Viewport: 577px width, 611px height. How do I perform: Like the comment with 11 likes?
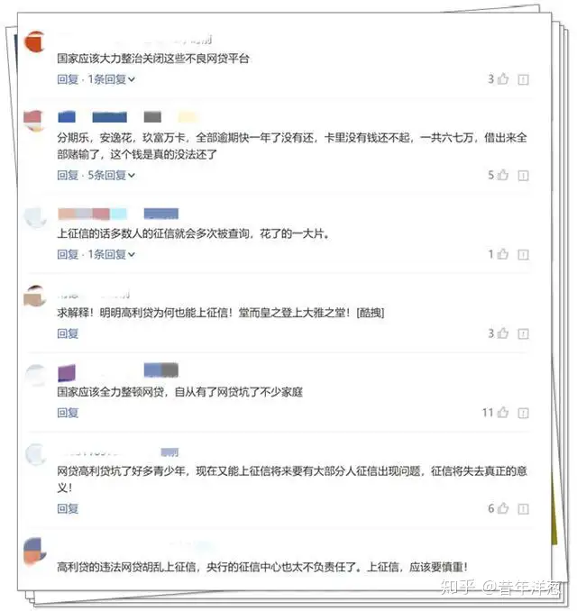pyautogui.click(x=503, y=412)
